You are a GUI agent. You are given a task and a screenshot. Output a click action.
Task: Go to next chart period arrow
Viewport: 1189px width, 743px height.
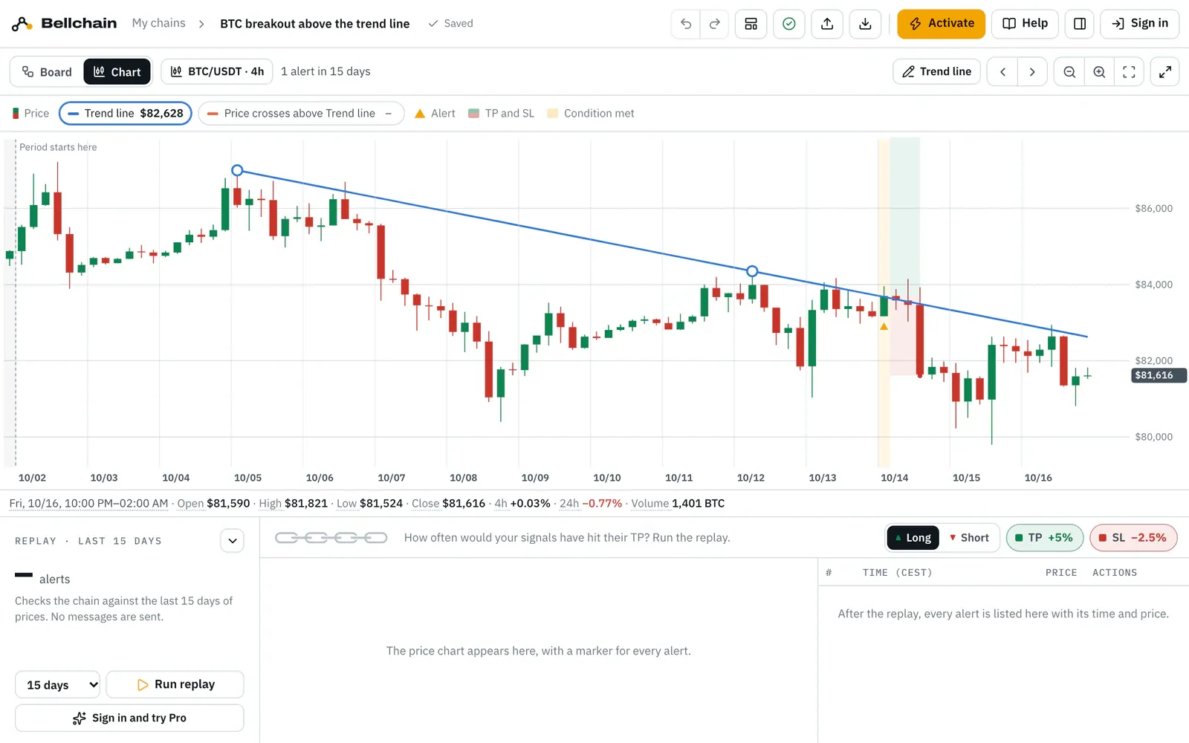click(x=1032, y=72)
